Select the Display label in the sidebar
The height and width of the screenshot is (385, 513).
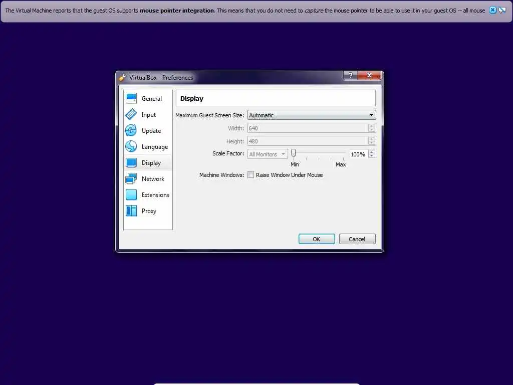click(x=151, y=163)
